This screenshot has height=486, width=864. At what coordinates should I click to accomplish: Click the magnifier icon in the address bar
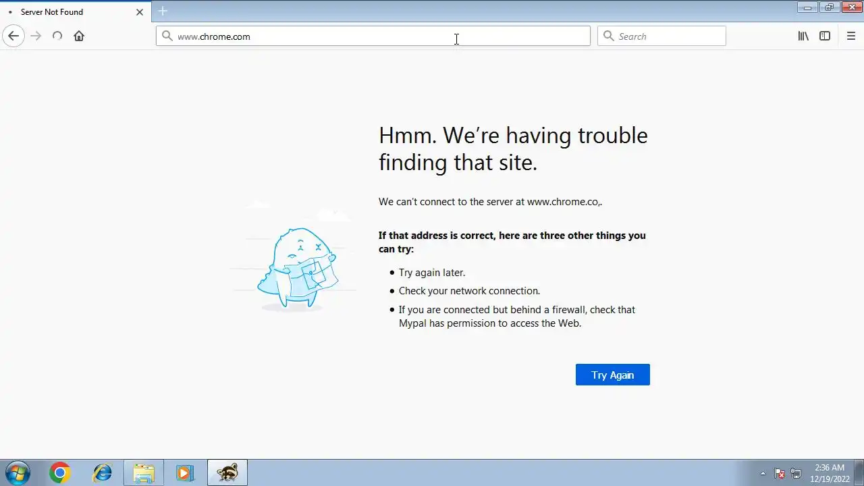167,36
